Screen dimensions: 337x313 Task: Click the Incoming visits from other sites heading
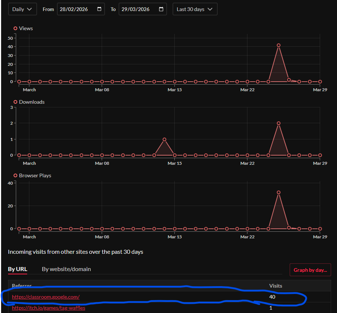pyautogui.click(x=75, y=252)
